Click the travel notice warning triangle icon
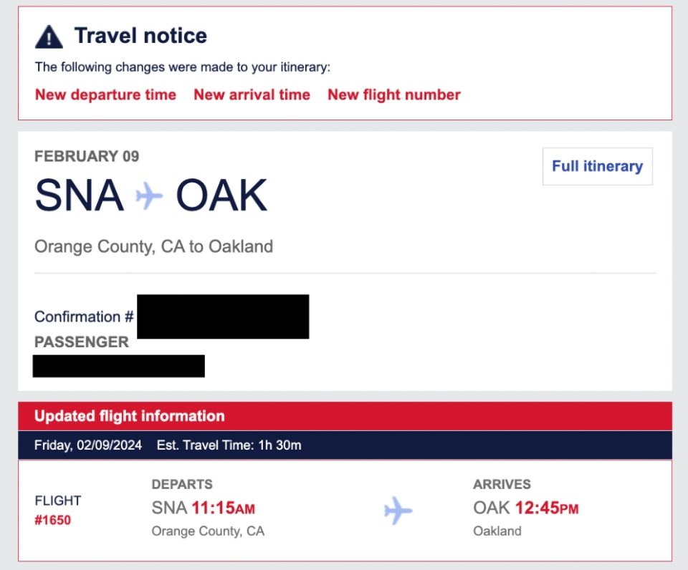The width and height of the screenshot is (688, 570). pos(47,34)
